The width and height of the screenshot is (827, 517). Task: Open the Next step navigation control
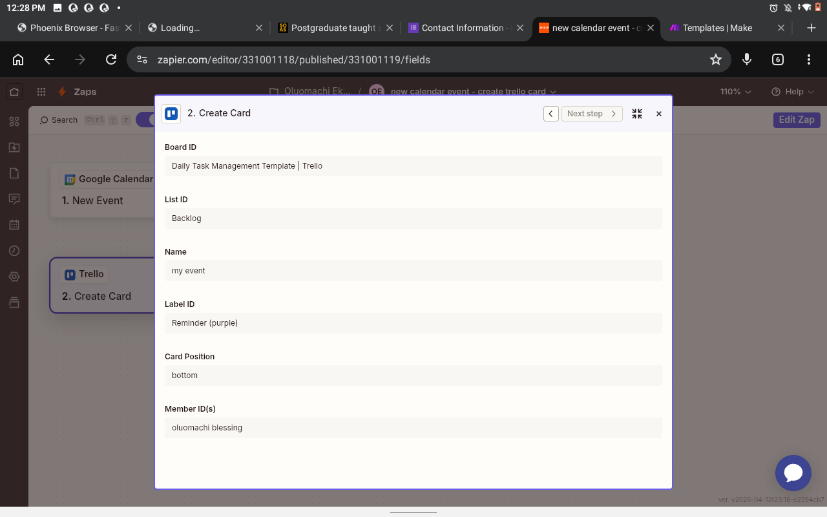coord(592,113)
